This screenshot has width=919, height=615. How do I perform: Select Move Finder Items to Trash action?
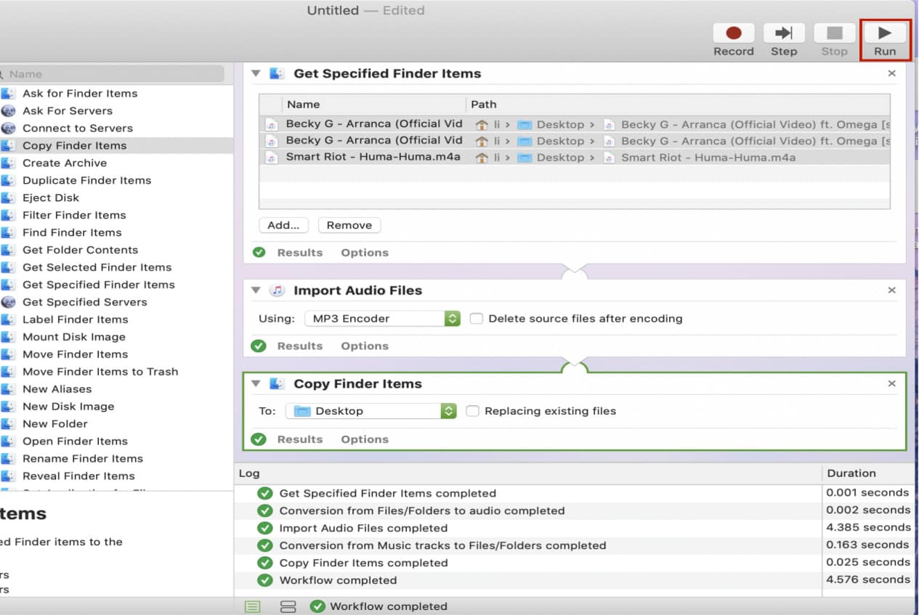(100, 372)
